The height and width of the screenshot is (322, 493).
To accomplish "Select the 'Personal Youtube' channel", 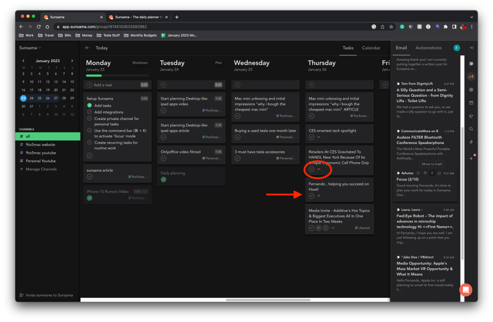I will (48, 161).
